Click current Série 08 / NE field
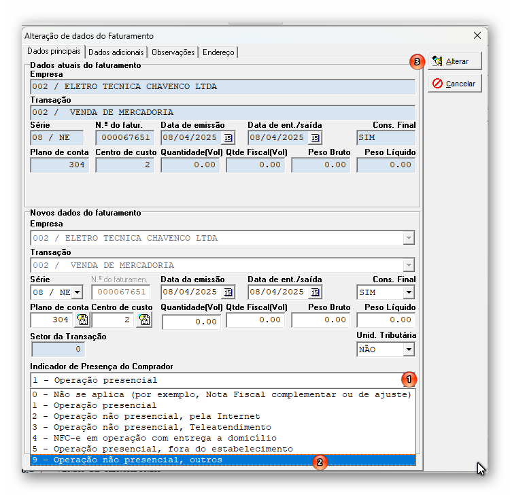 (x=57, y=137)
